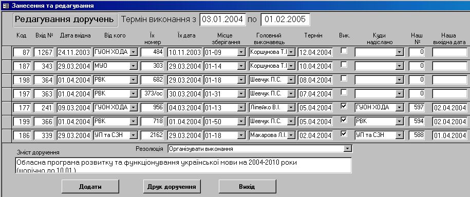Tick the Вик. checkbox in row 364
The width and height of the screenshot is (470, 197).
click(344, 78)
